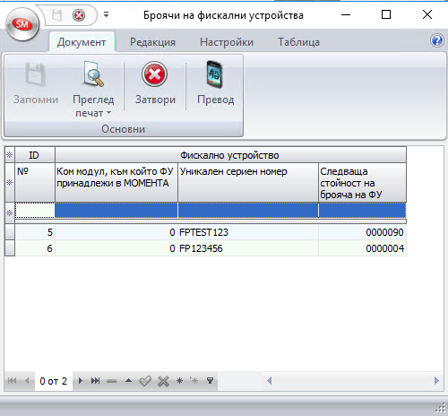Image resolution: width=448 pixels, height=416 pixels.
Task: Click the horizontal scrollbar right arrow
Action: tap(436, 381)
